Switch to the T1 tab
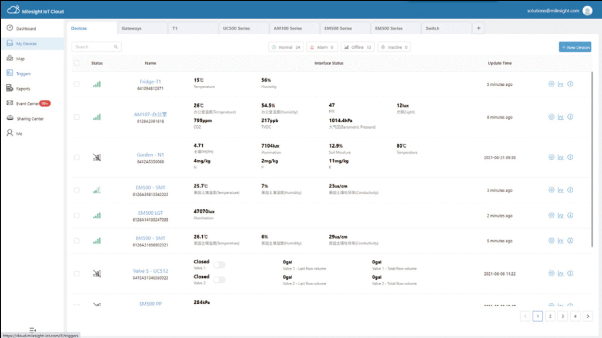The width and height of the screenshot is (602, 338). pos(193,28)
